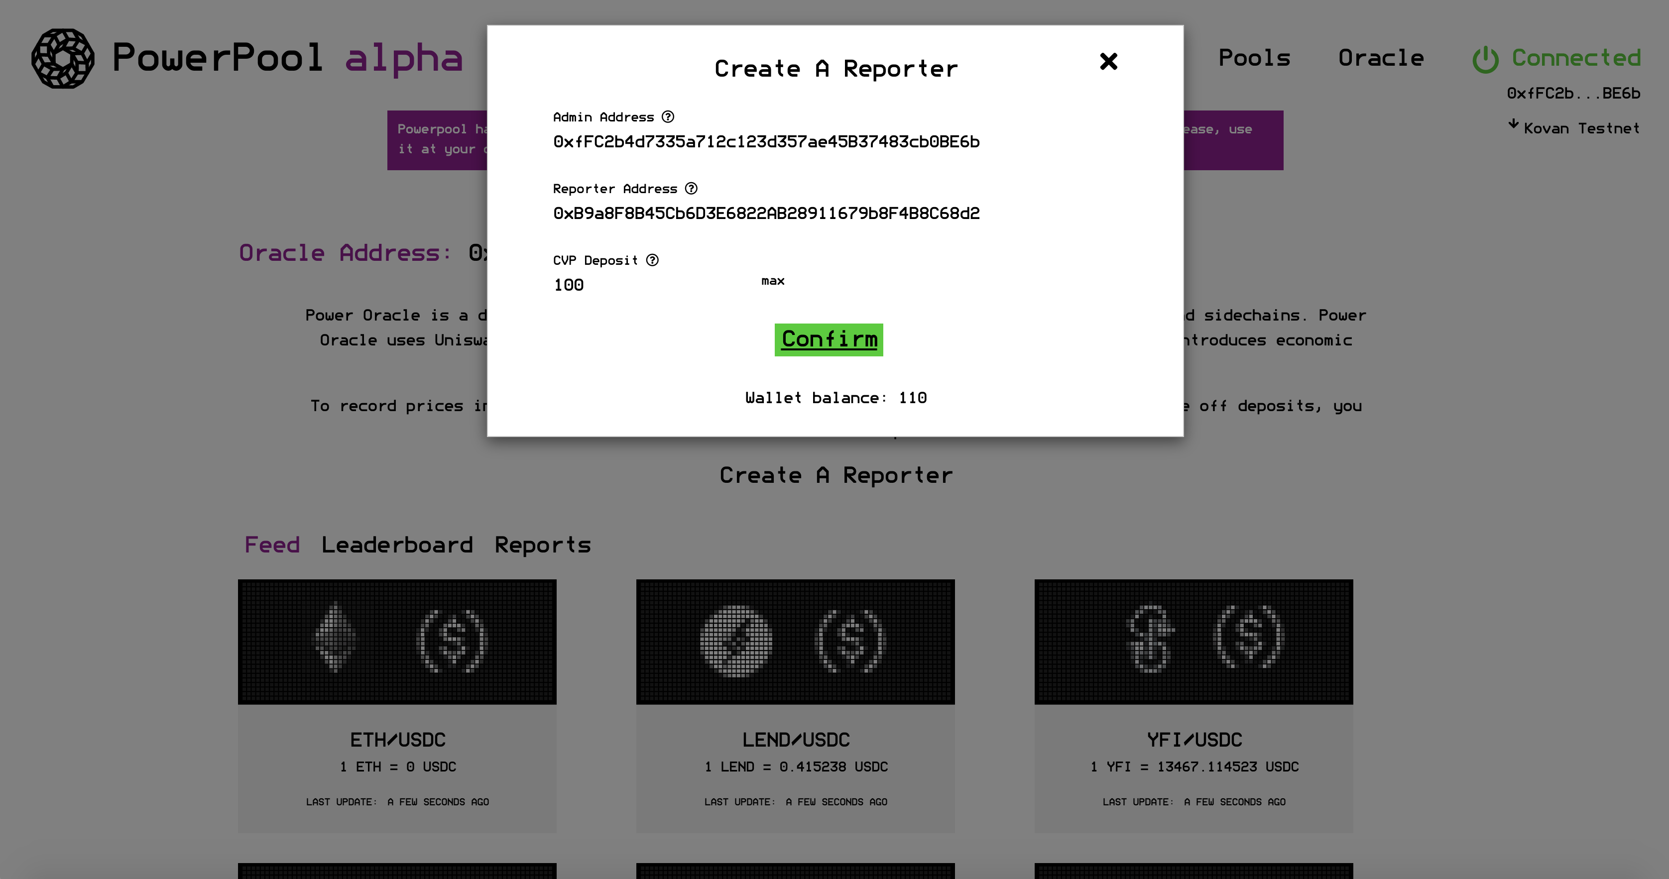Close the Create A Reporter dialog
Image resolution: width=1669 pixels, height=879 pixels.
tap(1108, 62)
